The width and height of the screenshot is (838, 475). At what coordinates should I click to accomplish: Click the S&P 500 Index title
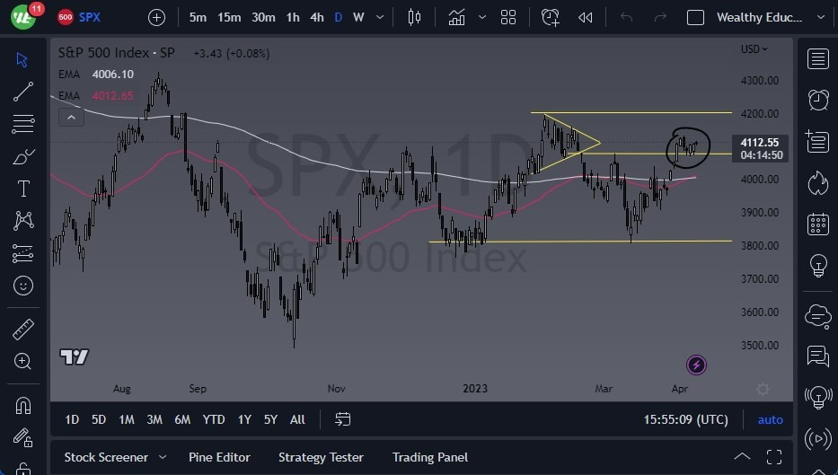[x=117, y=52]
